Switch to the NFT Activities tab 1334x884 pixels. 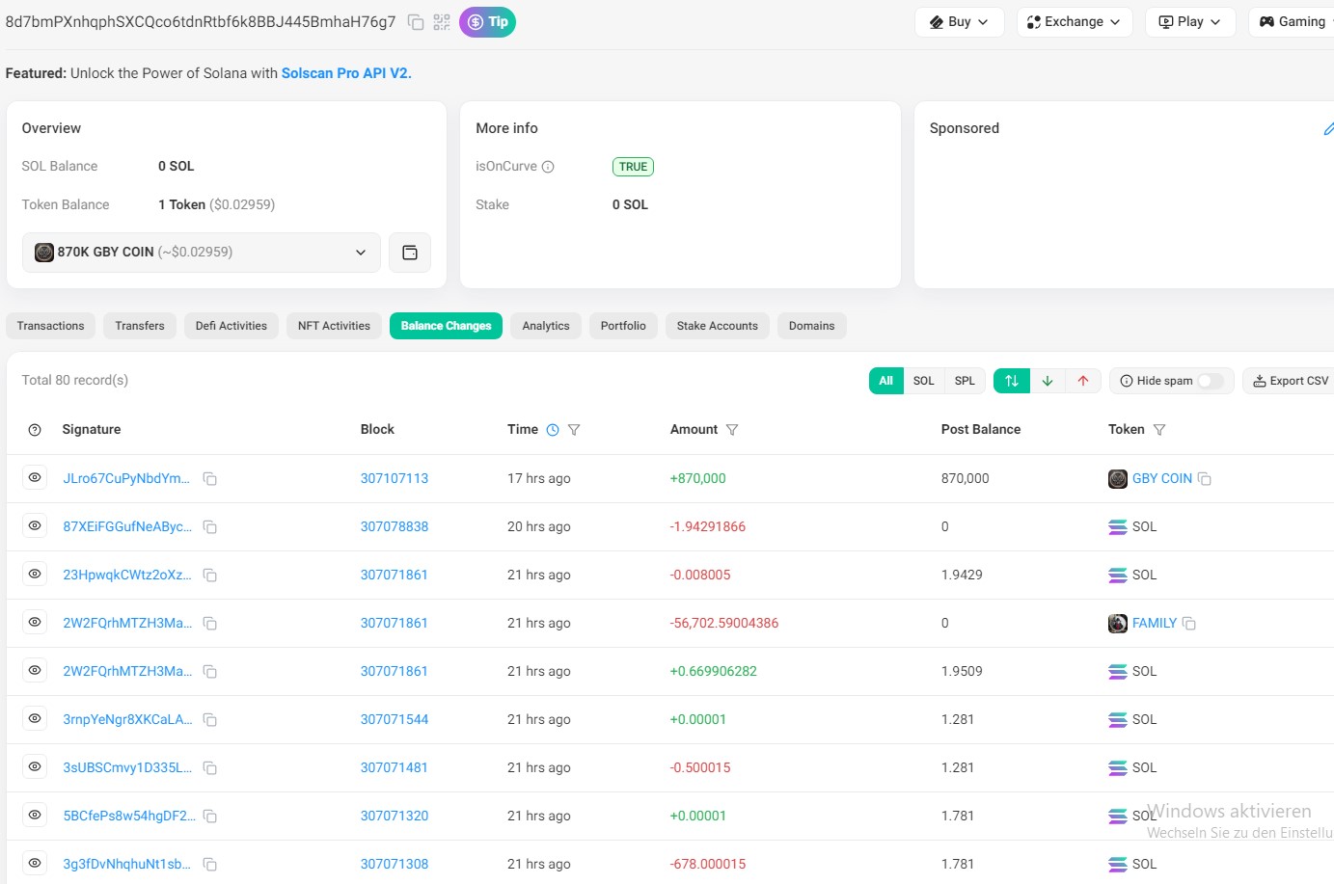tap(334, 326)
